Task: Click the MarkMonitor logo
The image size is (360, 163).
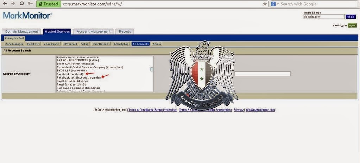Action: [27, 15]
